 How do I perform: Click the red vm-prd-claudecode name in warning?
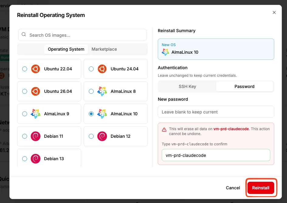point(231,129)
